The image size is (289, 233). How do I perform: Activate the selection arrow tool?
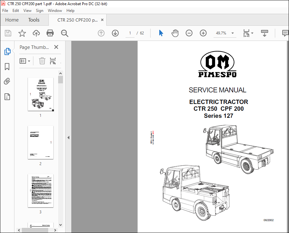coord(161,33)
